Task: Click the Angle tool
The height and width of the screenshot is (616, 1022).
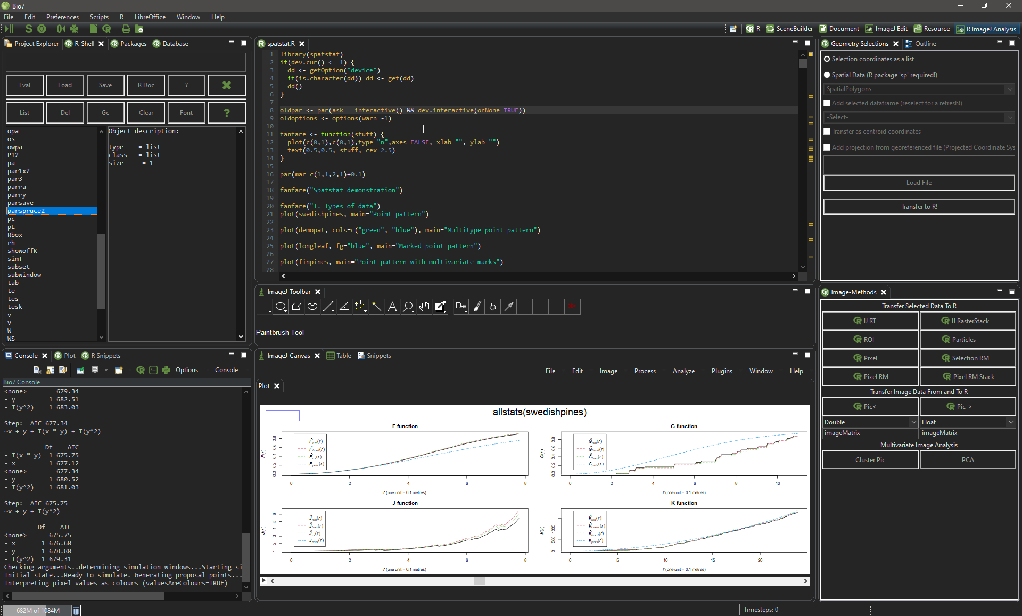Action: 344,307
